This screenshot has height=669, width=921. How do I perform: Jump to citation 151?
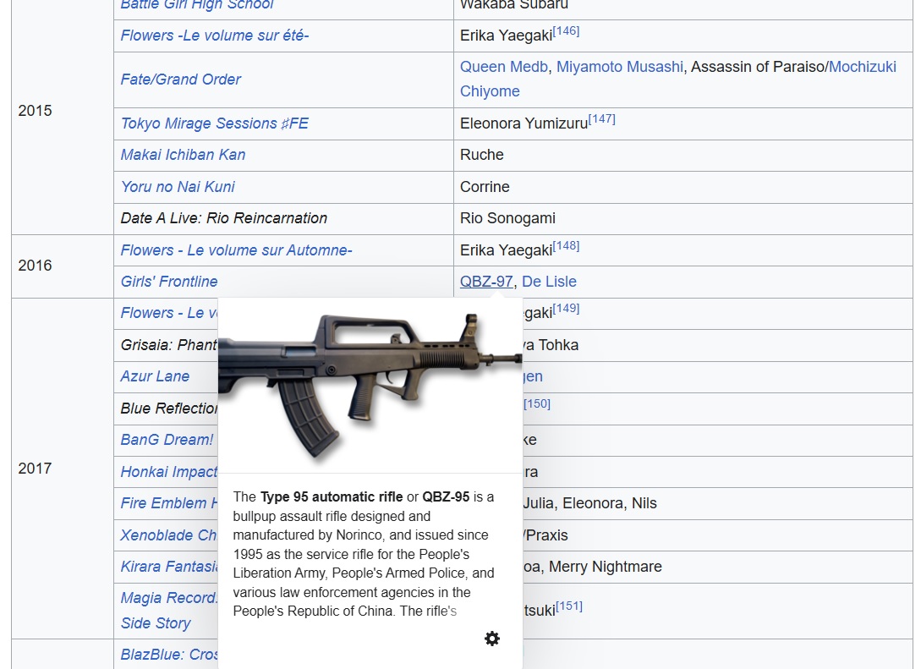569,606
